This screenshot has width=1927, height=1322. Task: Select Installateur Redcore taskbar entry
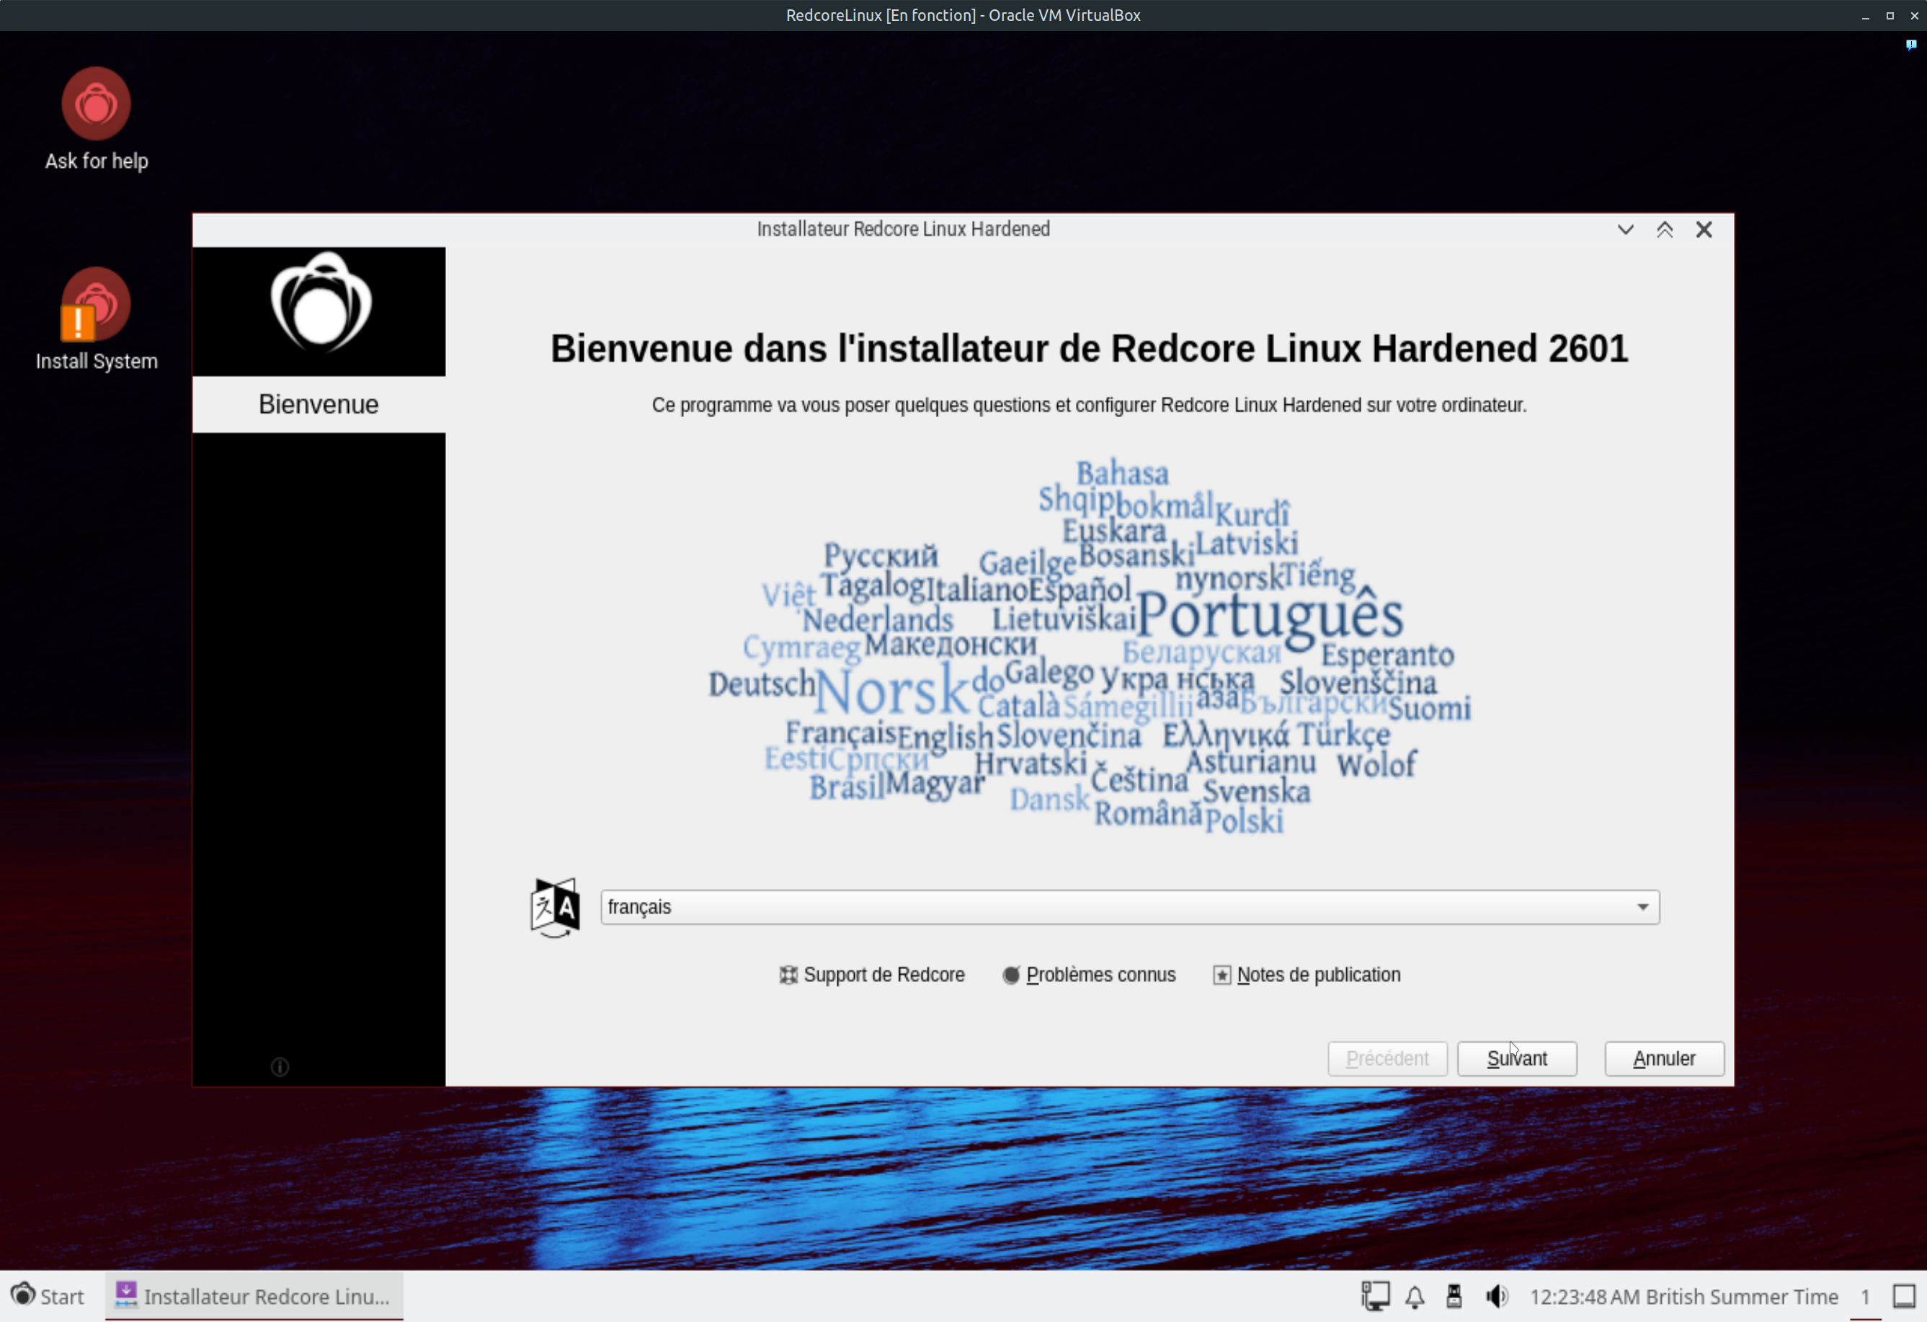point(254,1296)
